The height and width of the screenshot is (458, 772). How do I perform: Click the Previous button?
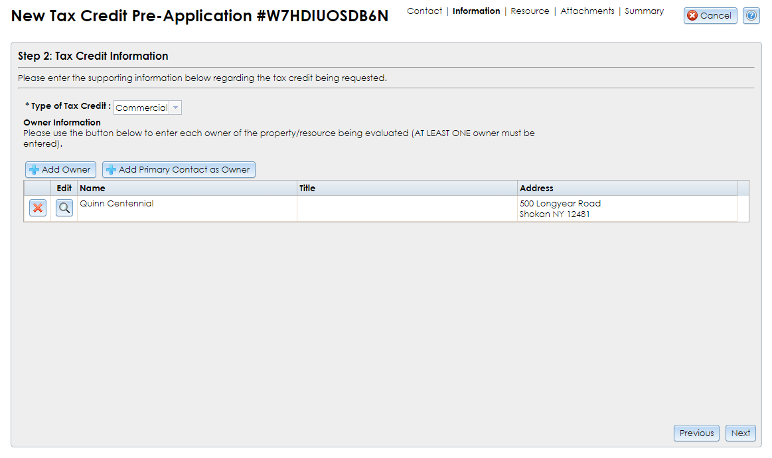[696, 433]
